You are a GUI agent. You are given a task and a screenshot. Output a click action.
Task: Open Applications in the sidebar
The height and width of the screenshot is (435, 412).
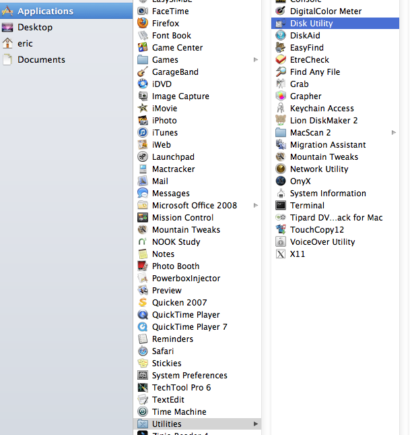click(67, 11)
